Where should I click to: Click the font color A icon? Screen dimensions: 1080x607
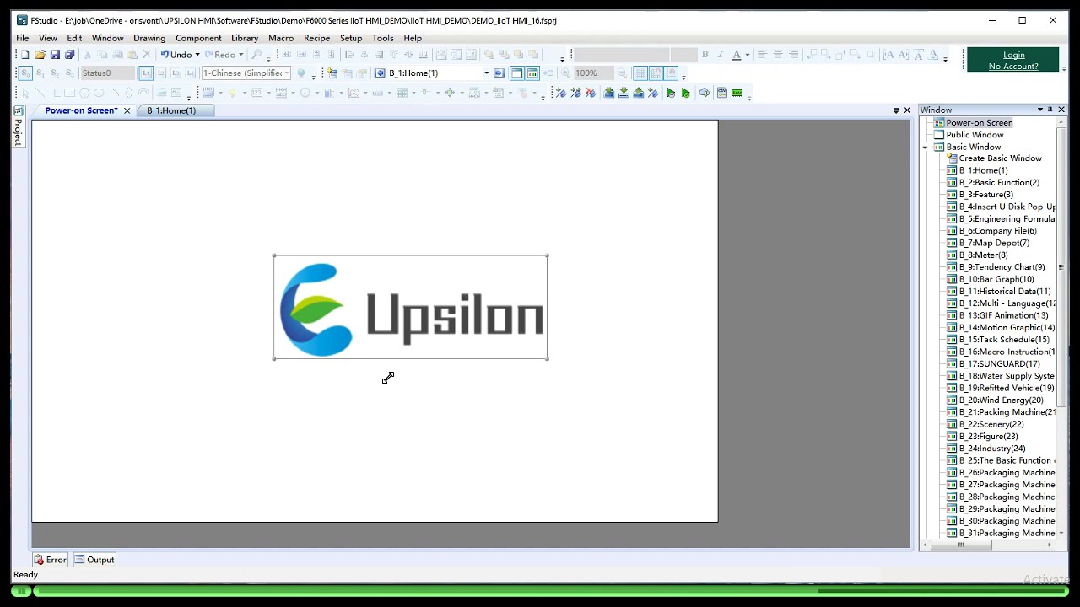click(x=736, y=55)
